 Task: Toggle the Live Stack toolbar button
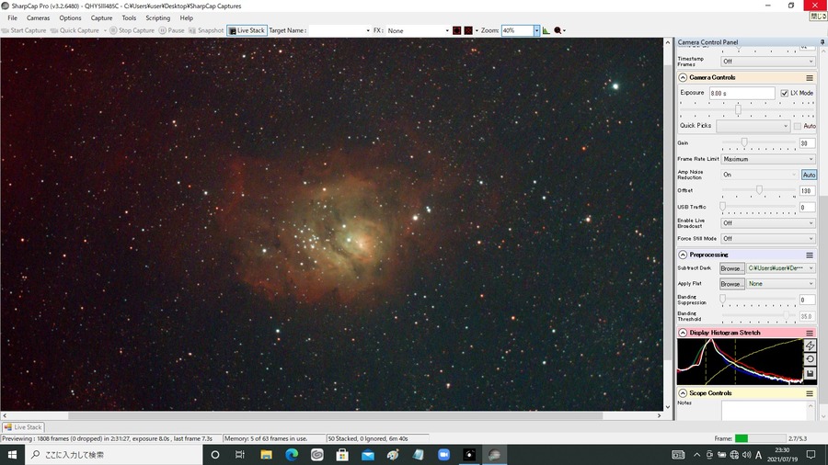pyautogui.click(x=247, y=30)
